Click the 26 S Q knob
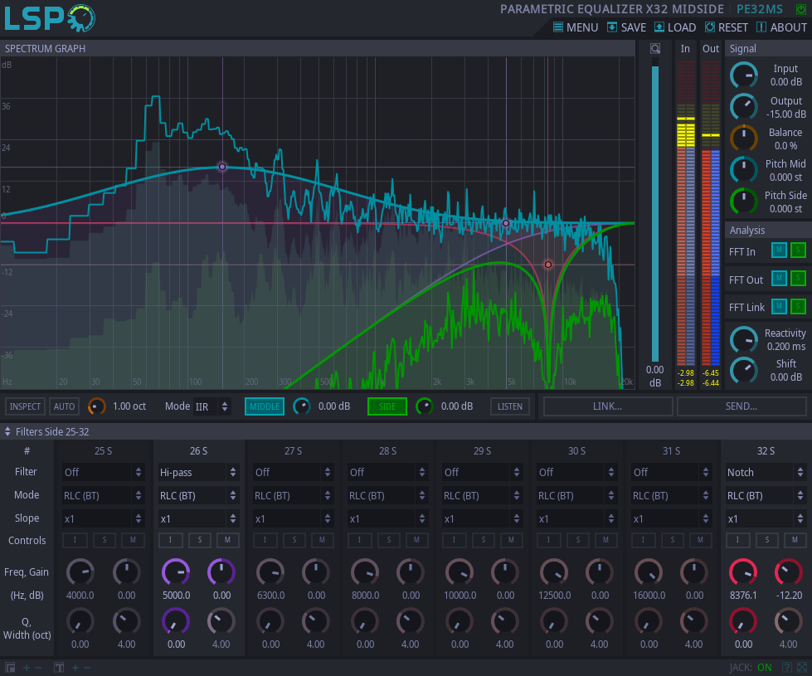The image size is (812, 676). 176,621
